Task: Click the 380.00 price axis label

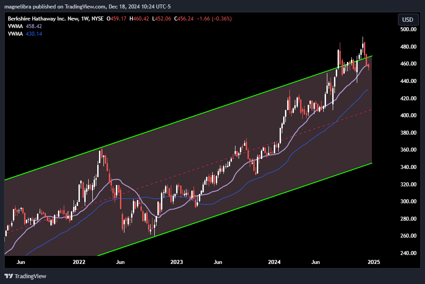Action: coord(408,133)
